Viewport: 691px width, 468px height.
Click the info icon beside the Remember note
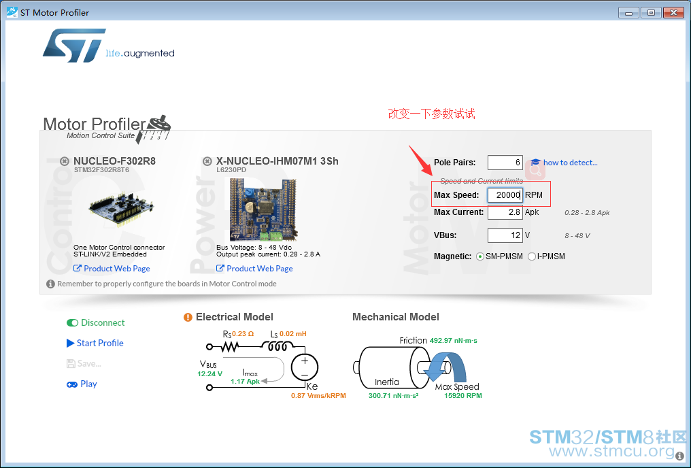point(51,284)
